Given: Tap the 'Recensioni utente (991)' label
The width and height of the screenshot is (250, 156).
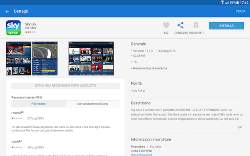Looking at the screenshot, I should point(27,97).
